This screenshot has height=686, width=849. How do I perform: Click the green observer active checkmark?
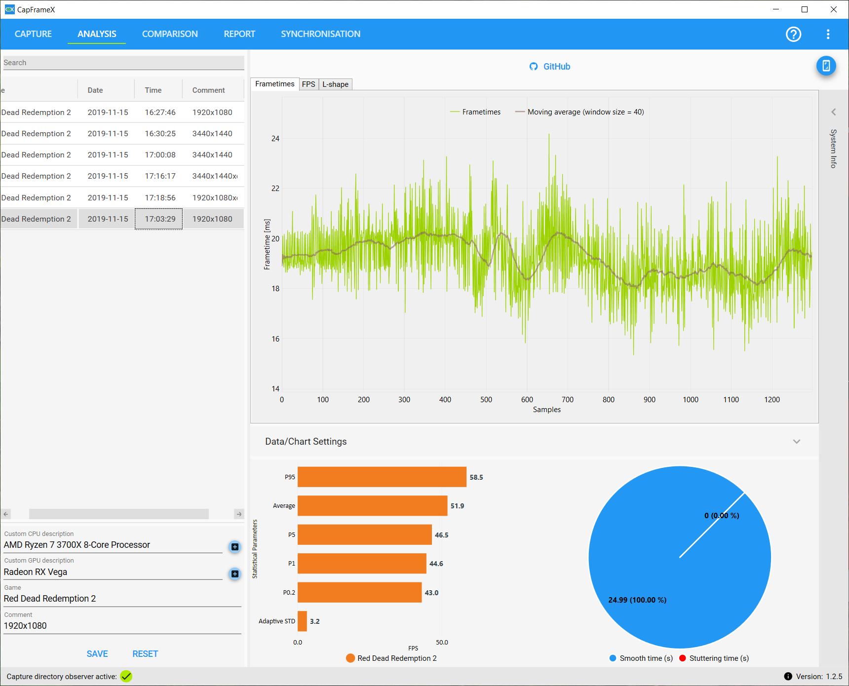tap(126, 676)
